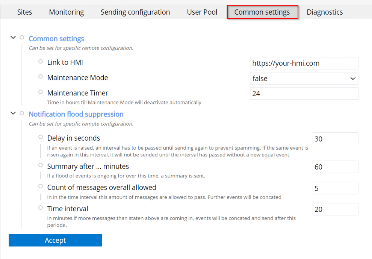Click the circle beside Summary after minutes
This screenshot has width=372, height=259.
[x=41, y=165]
